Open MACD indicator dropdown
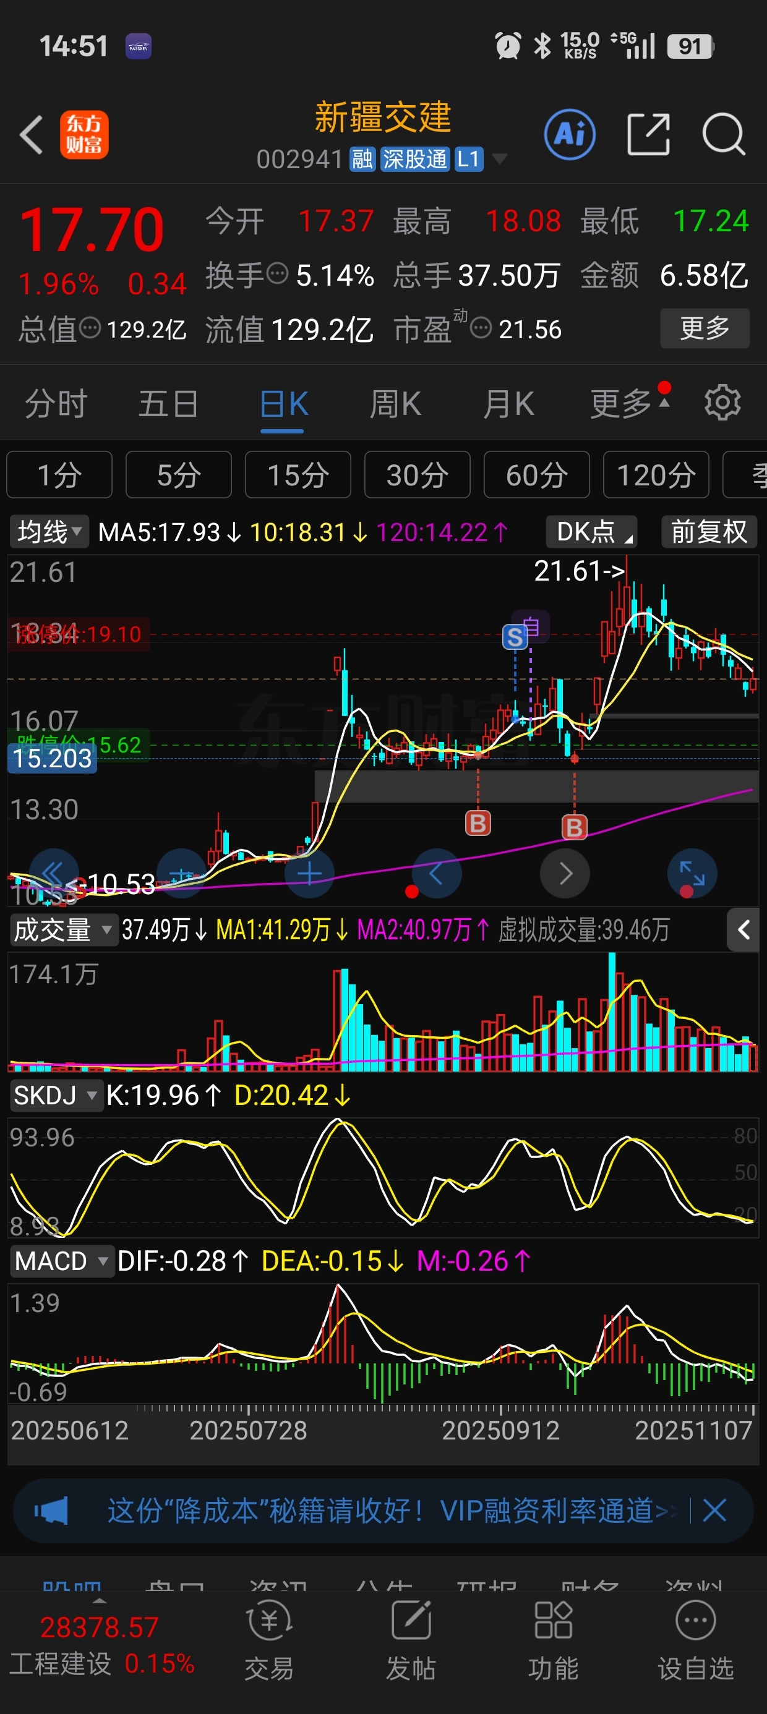Viewport: 767px width, 1714px height. pos(61,1261)
